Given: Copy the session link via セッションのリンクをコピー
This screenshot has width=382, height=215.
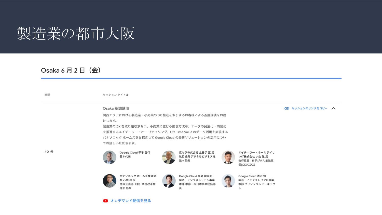Looking at the screenshot, I should (x=309, y=109).
